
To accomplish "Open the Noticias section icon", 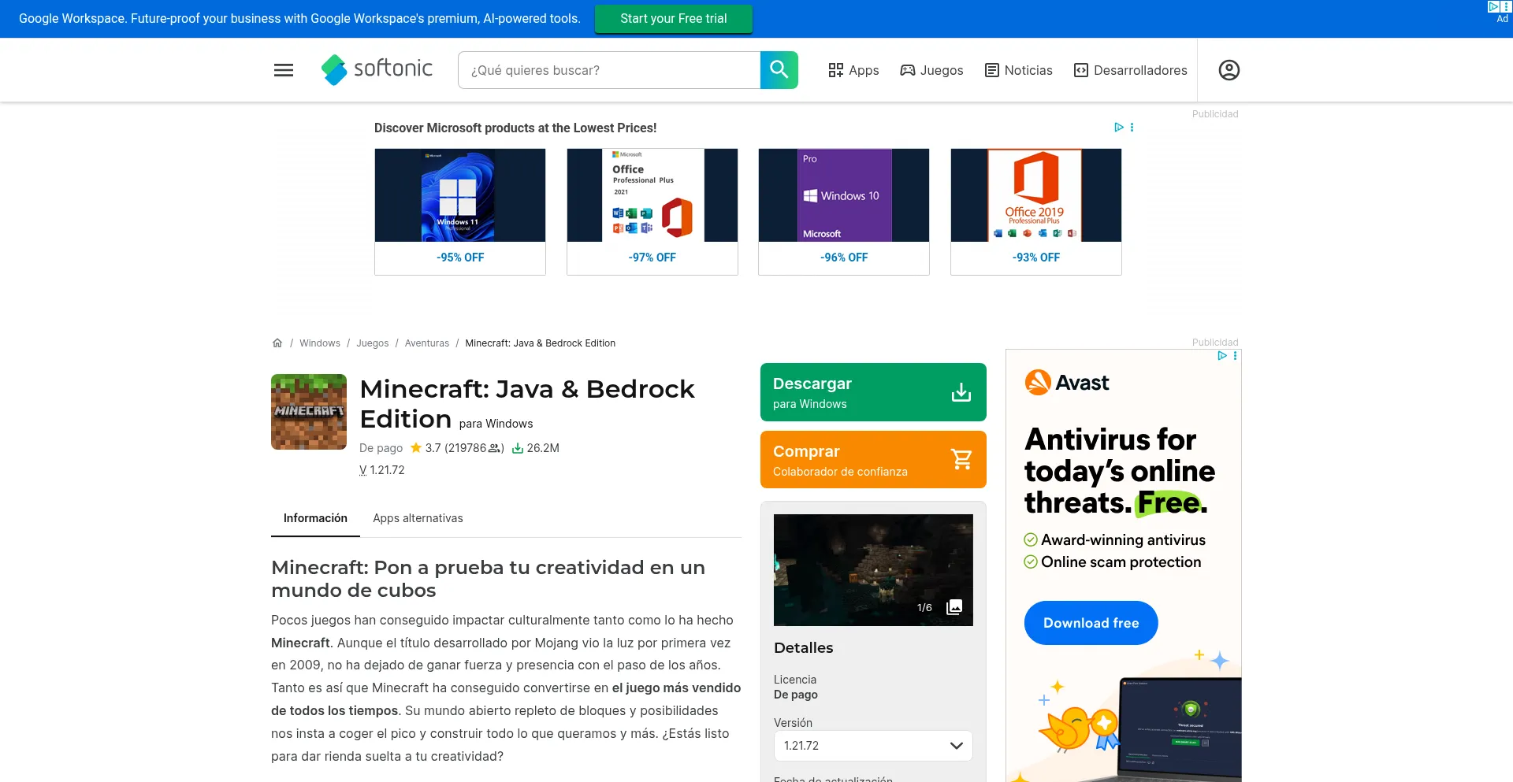I will 991,70.
